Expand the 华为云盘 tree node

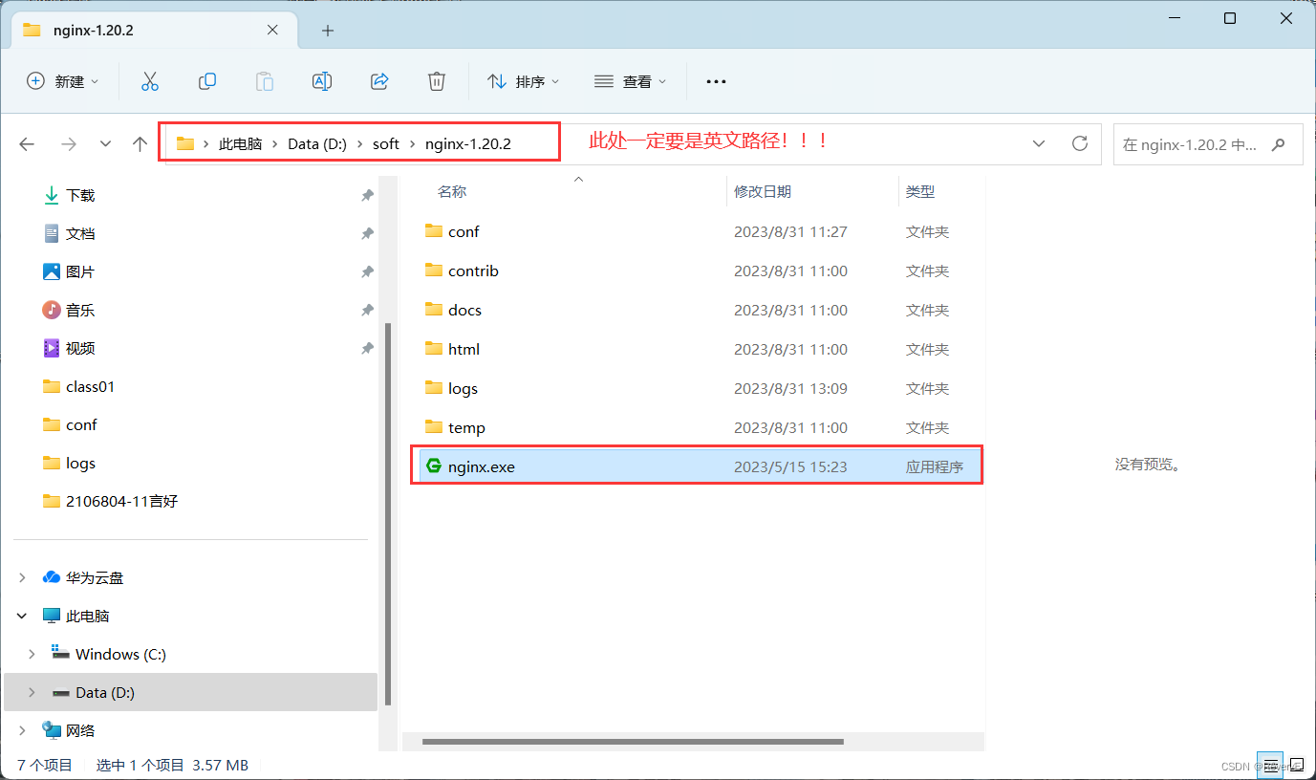pos(22,577)
